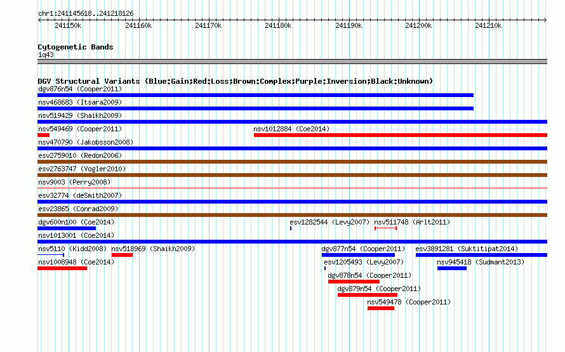Click the nsv5110 (Kidd2008) label

point(72,249)
